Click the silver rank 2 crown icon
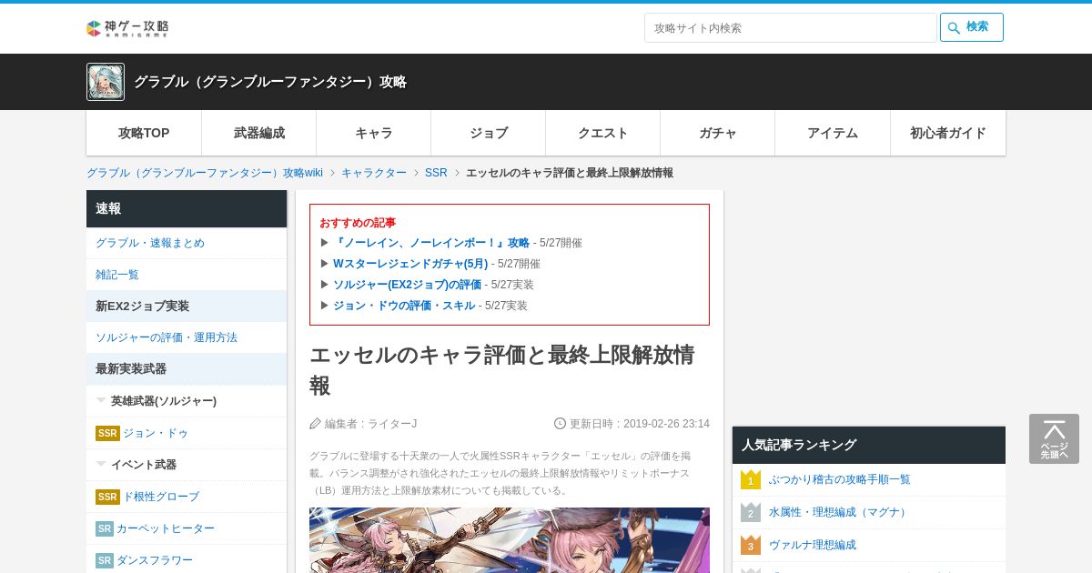 [x=751, y=512]
